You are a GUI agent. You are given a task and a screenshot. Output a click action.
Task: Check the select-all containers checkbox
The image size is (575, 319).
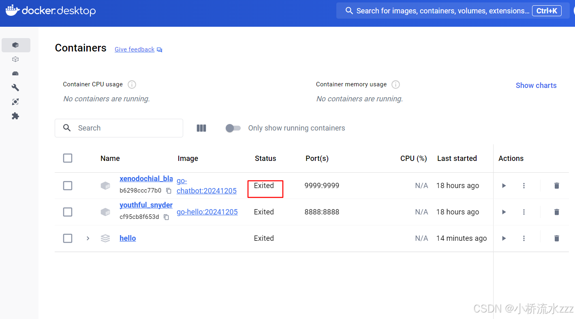pyautogui.click(x=68, y=158)
